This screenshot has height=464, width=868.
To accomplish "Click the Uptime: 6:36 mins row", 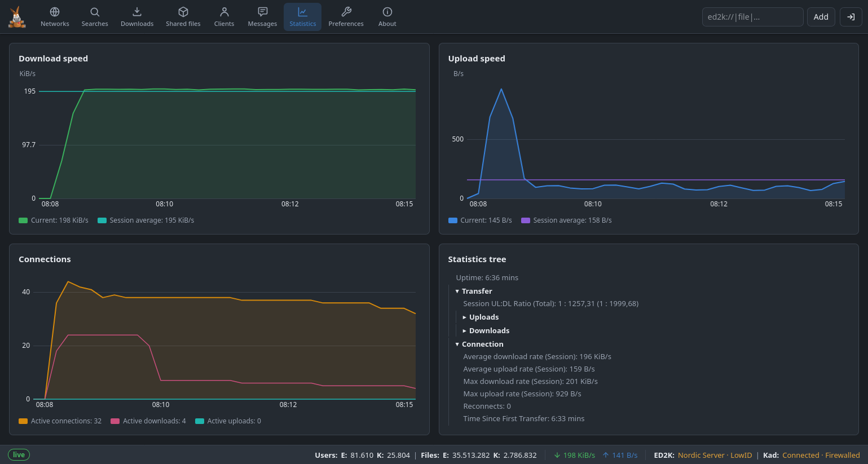I will [487, 277].
